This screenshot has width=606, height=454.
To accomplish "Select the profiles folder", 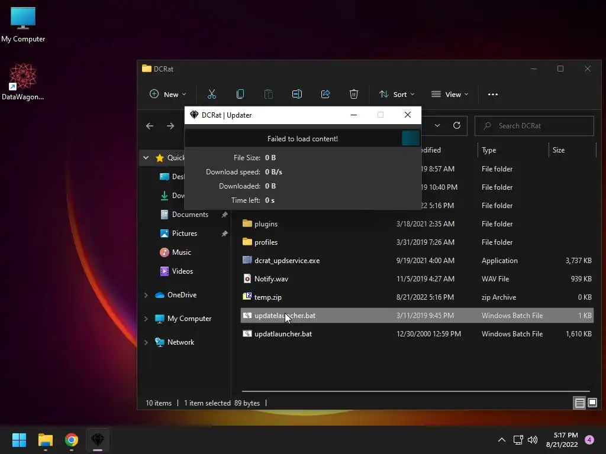I will pos(417,242).
